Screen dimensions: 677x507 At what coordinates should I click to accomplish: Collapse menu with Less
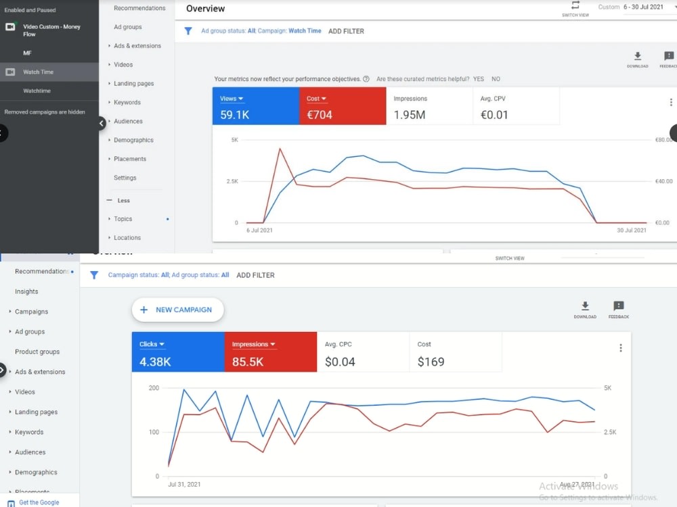pos(118,201)
